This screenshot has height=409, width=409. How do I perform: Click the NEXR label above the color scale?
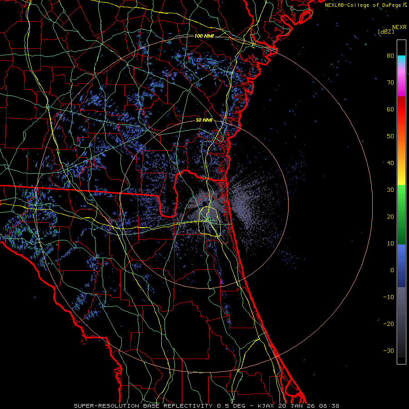pyautogui.click(x=399, y=27)
